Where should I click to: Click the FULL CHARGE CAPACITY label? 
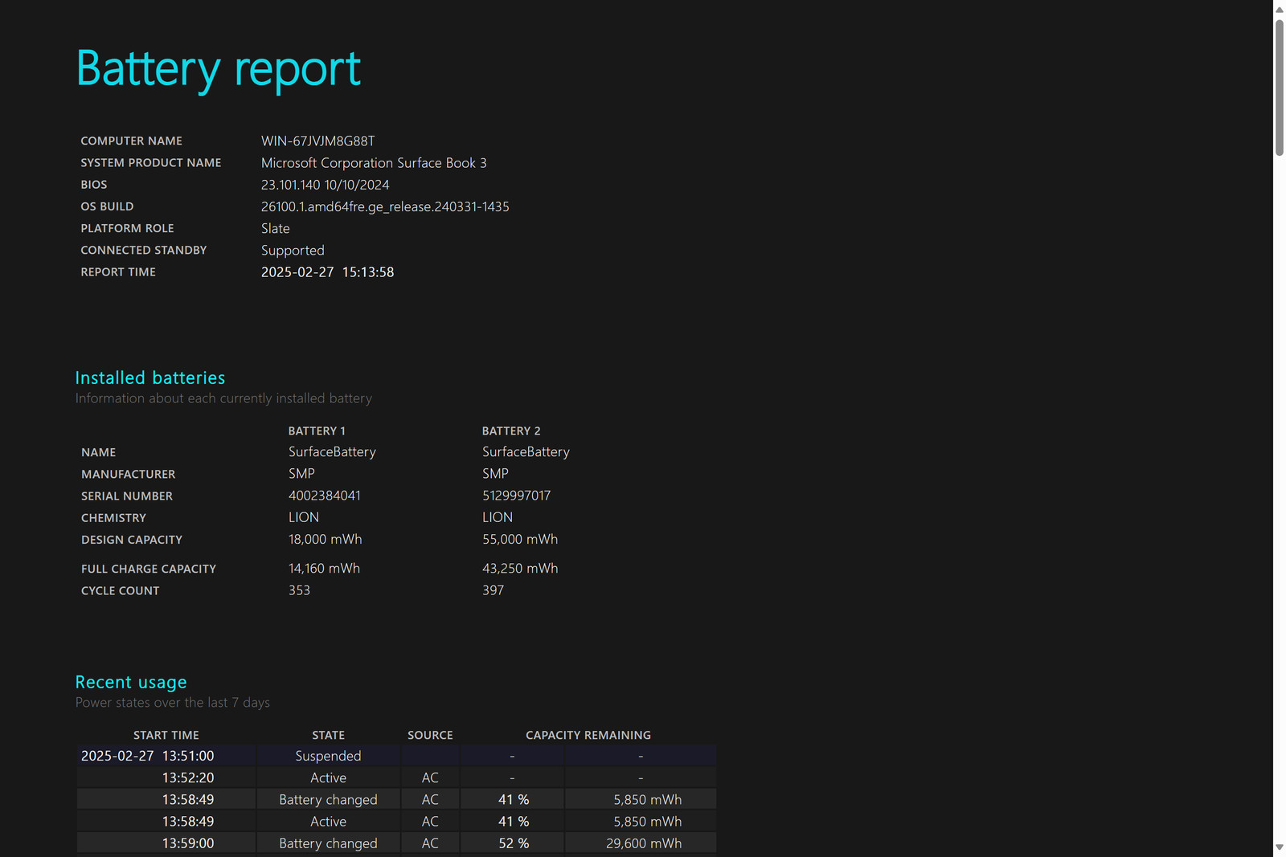pos(149,569)
